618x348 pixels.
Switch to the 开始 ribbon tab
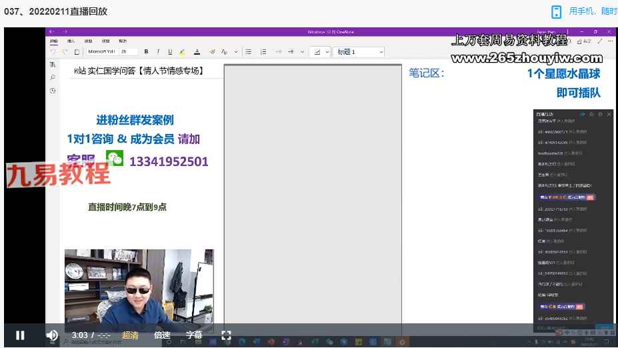[x=54, y=41]
